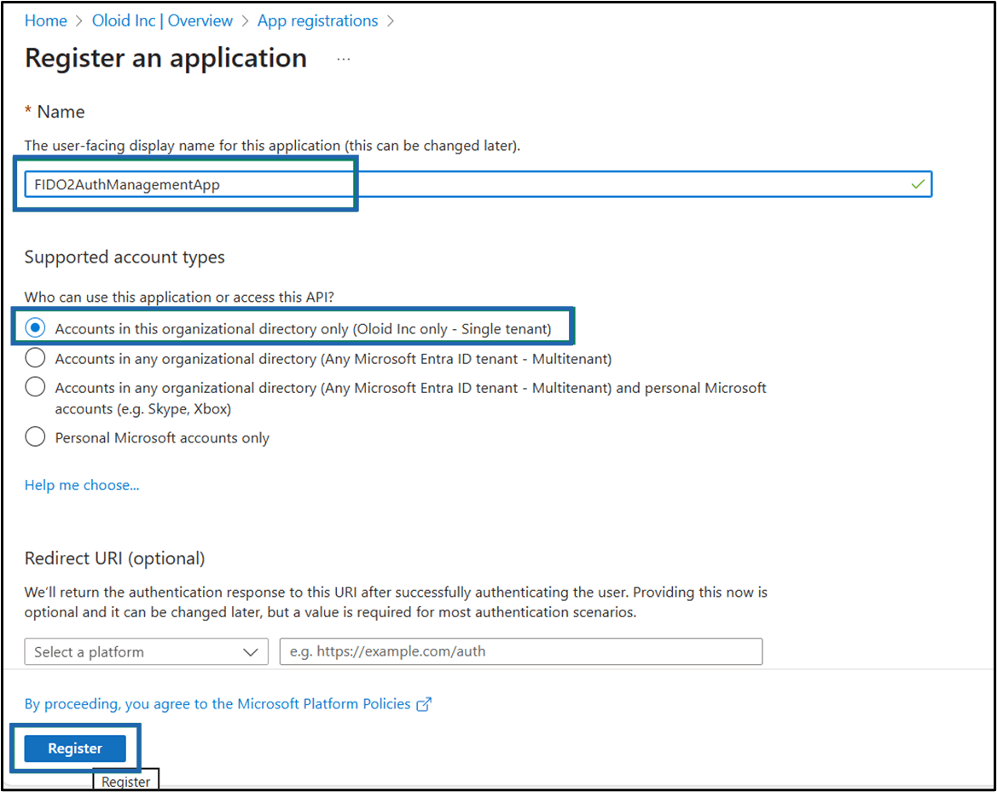Click the Register button

click(x=75, y=749)
